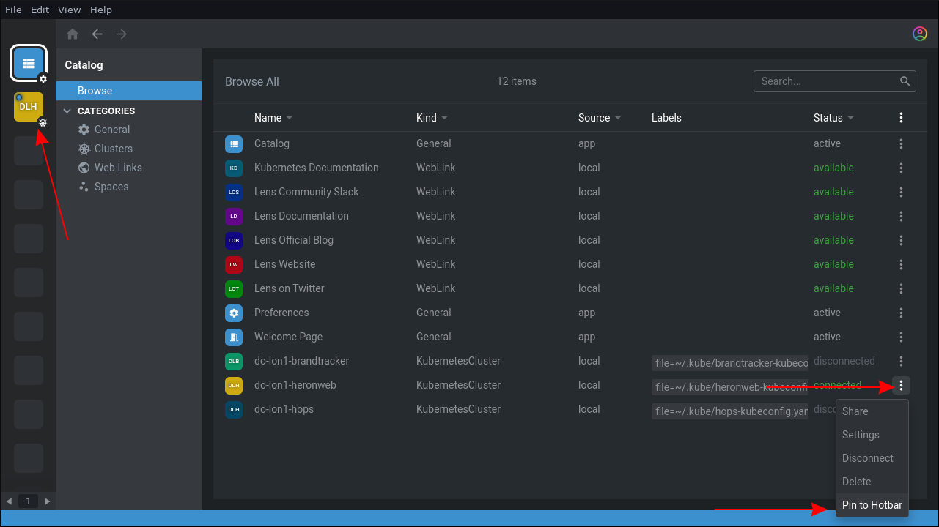
Task: Open the DLH cluster in the hotbar
Action: [29, 107]
